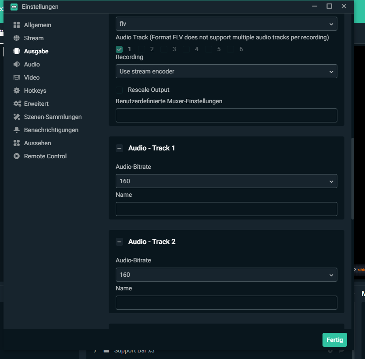Enable the Rescale Output checkbox

119,90
